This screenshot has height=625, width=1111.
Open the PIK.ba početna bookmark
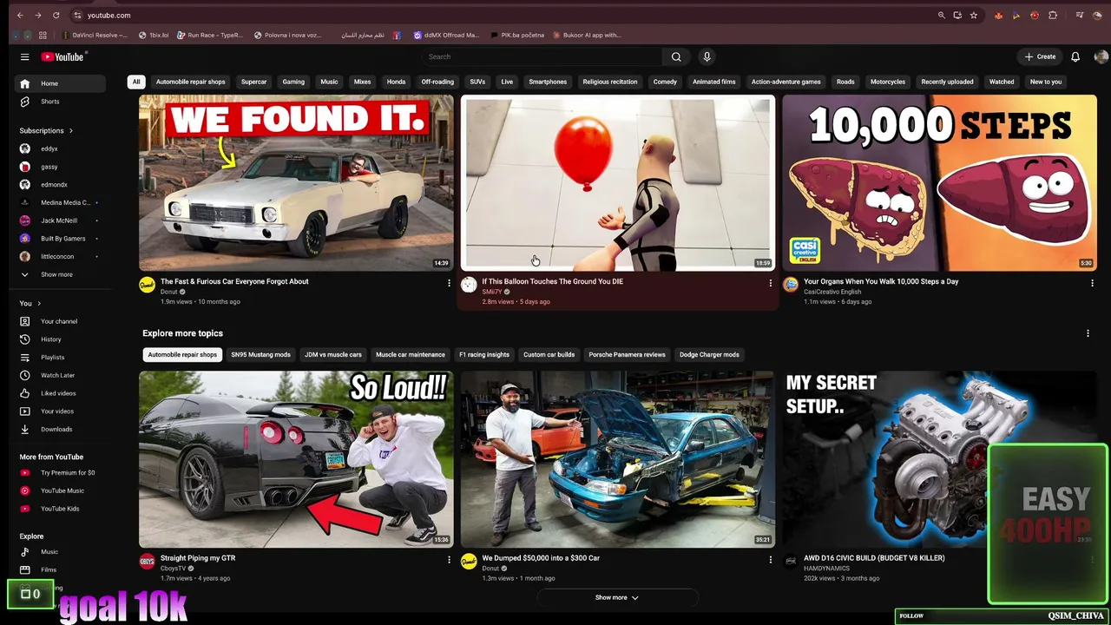tap(517, 36)
